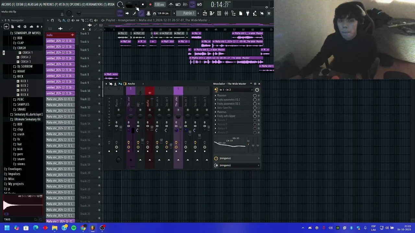Select mixer track 6 The..ster strip
The height and width of the screenshot is (233, 415).
(178, 128)
